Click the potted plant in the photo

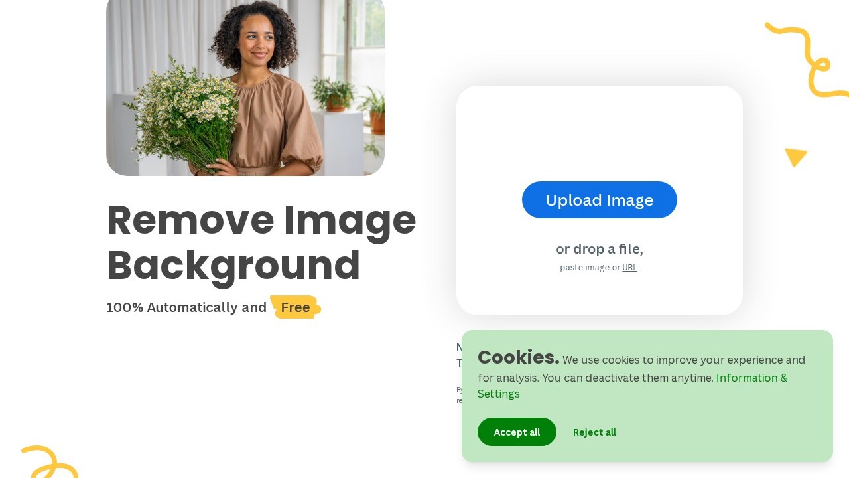point(333,94)
